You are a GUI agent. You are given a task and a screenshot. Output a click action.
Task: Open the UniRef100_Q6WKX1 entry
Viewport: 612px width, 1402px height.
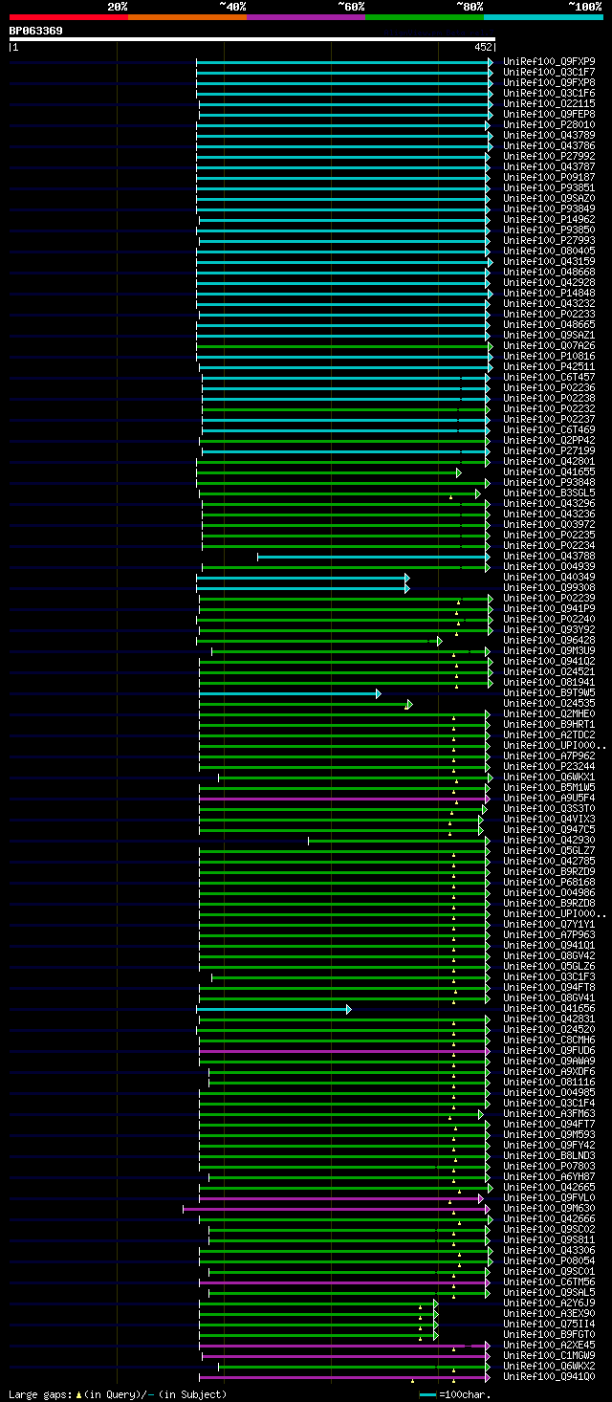point(549,777)
